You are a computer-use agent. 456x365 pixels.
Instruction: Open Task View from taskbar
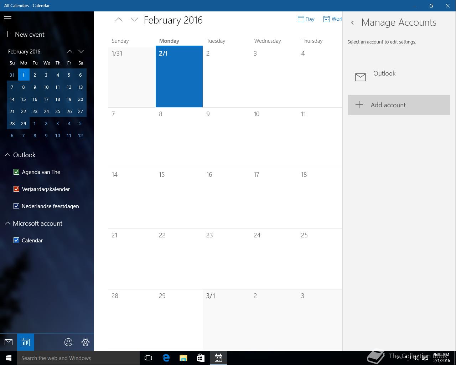pos(148,358)
